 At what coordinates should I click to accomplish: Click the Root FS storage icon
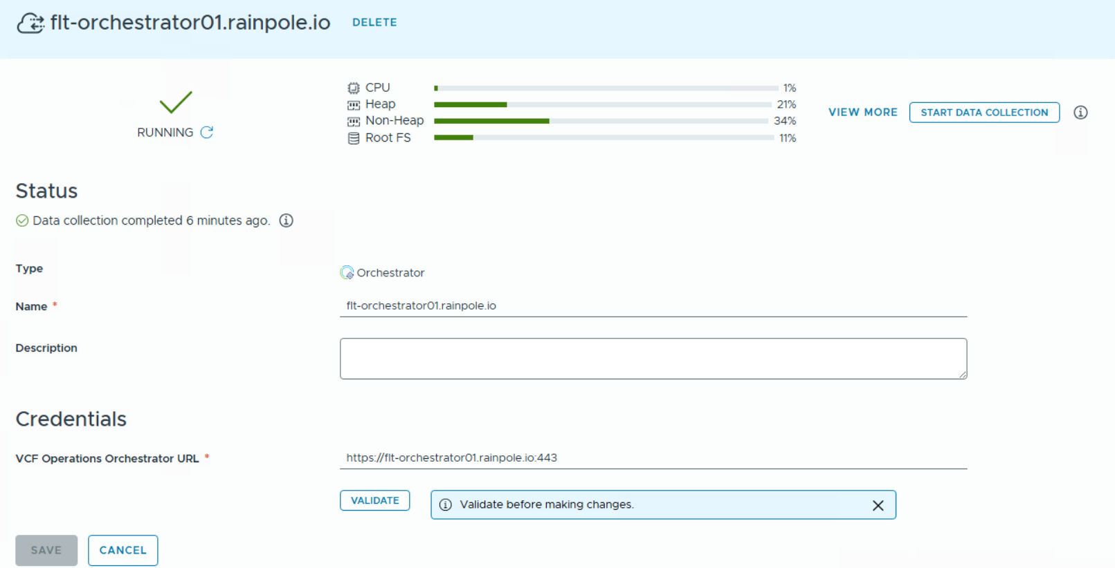pos(354,138)
